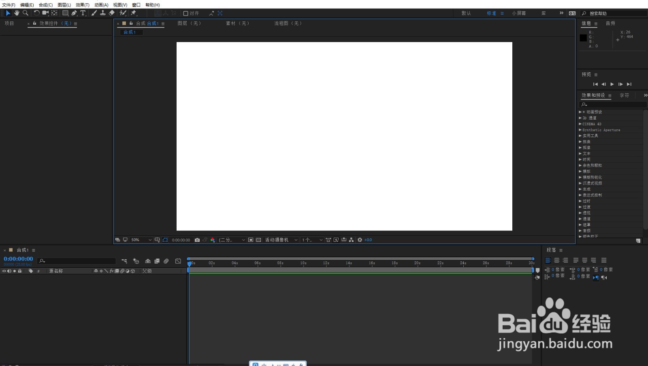Open the (二分 resolution dropdown
Image resolution: width=648 pixels, height=366 pixels.
point(232,240)
